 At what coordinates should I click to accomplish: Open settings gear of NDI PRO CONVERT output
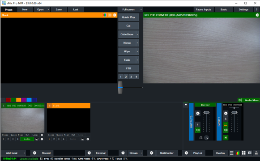click(257, 15)
